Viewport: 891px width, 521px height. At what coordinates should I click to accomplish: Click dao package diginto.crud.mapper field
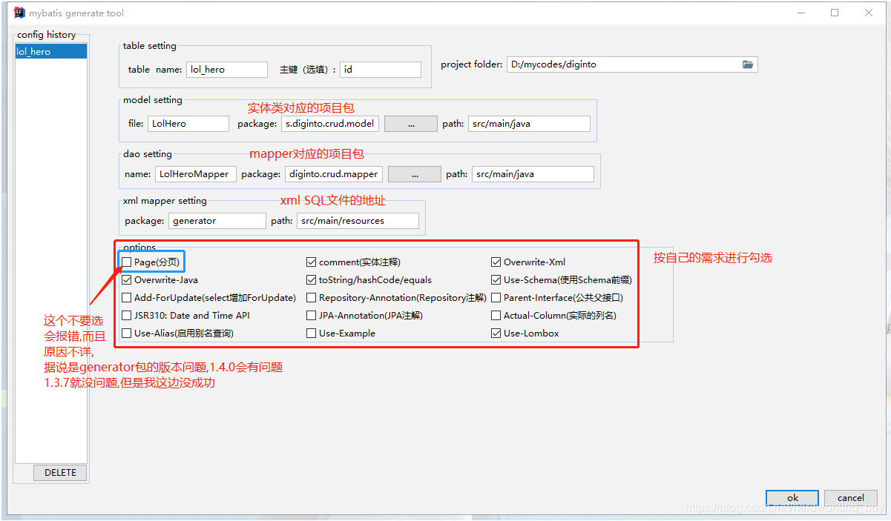click(335, 174)
